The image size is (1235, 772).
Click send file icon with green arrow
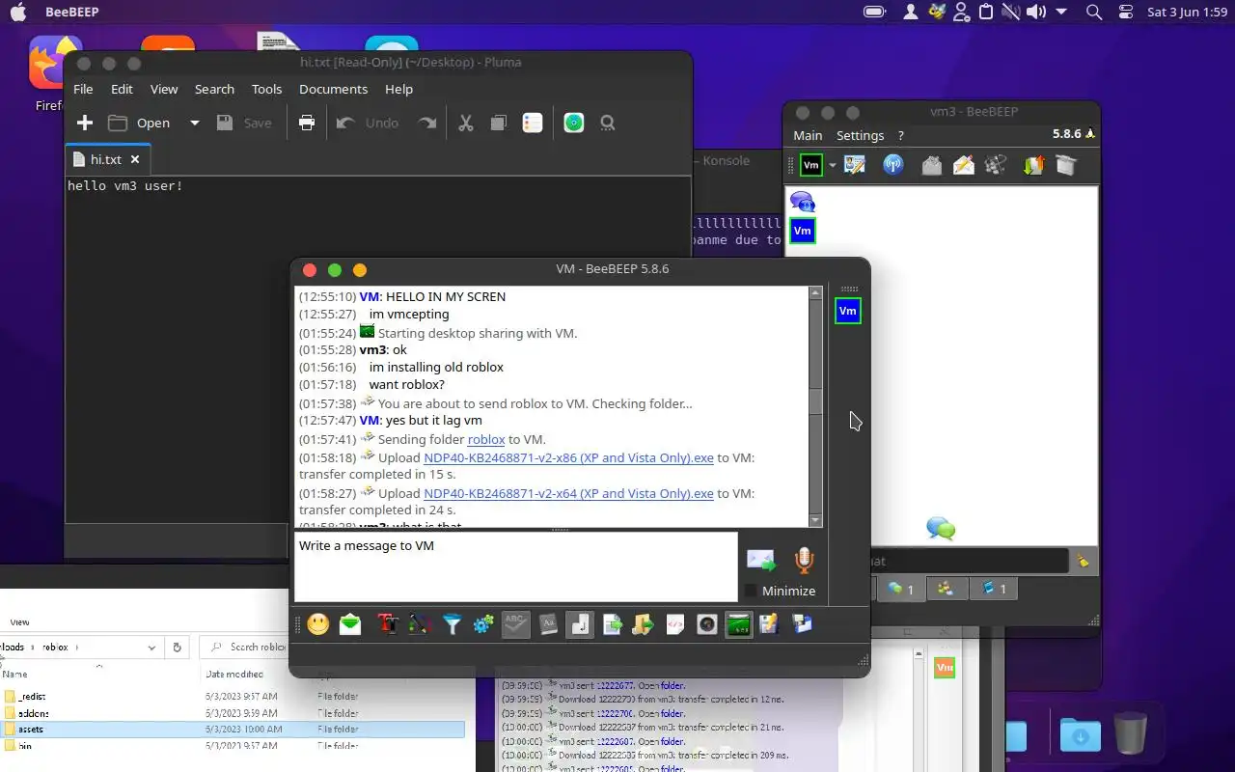(x=612, y=624)
